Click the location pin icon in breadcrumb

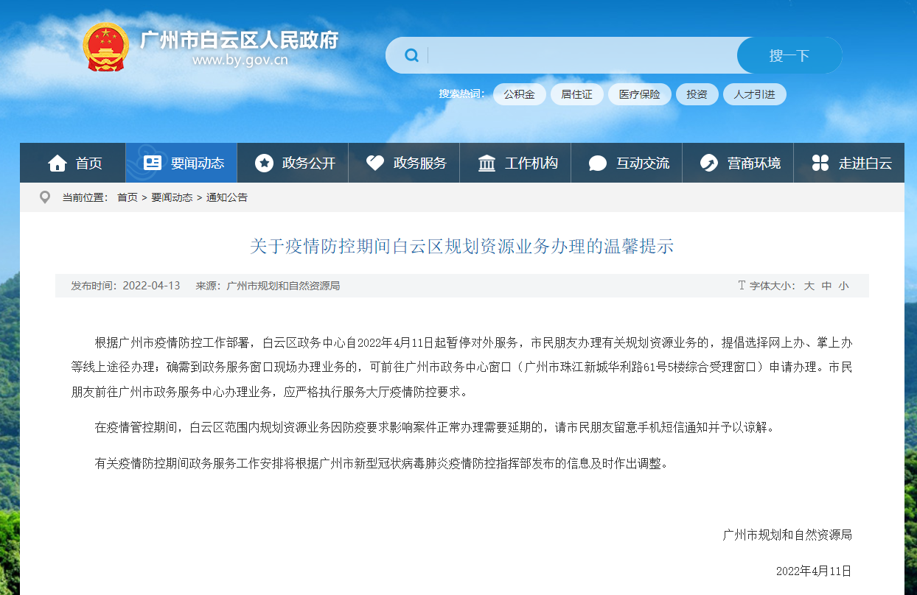(45, 197)
